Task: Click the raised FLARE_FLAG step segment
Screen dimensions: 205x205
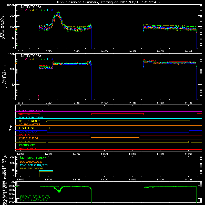Action: 58,127
